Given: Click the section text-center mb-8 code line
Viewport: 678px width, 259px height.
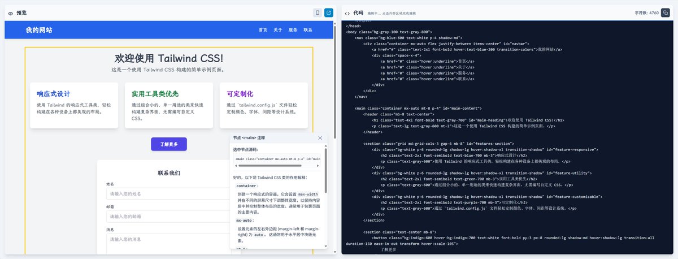Looking at the screenshot, I should pyautogui.click(x=401, y=232).
